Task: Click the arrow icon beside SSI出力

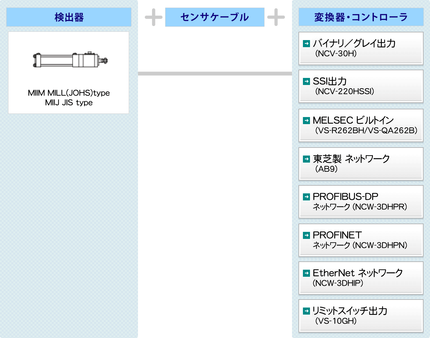Action: point(306,81)
